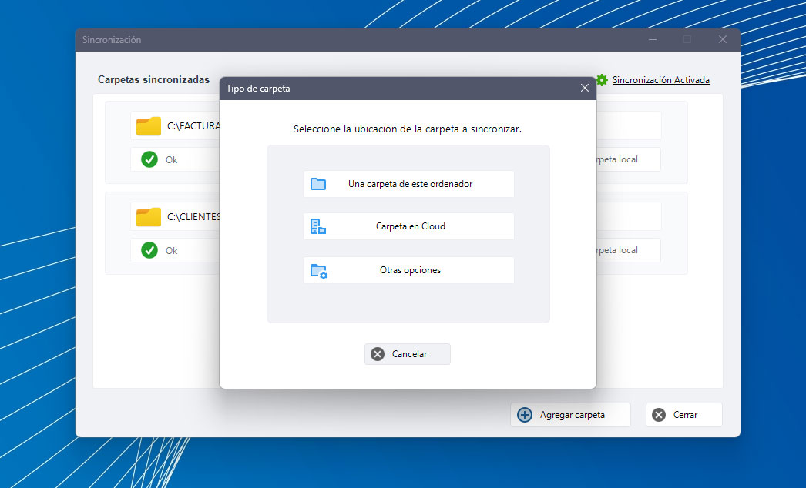
Task: Select the C:\CLIENTES folder path text
Action: (x=193, y=217)
